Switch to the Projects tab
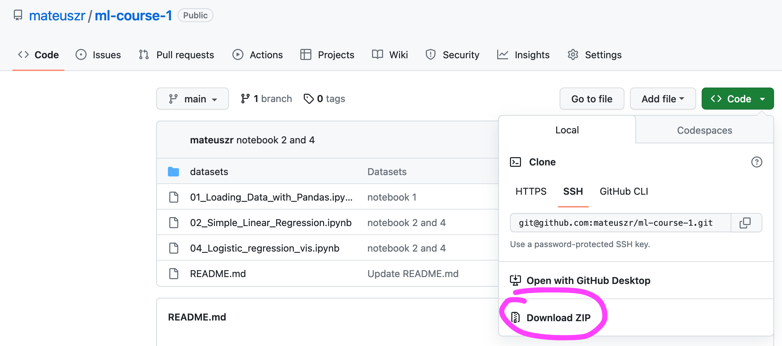 click(327, 55)
